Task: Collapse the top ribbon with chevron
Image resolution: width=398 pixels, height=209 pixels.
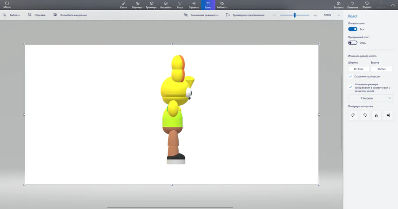Action: coord(393,5)
